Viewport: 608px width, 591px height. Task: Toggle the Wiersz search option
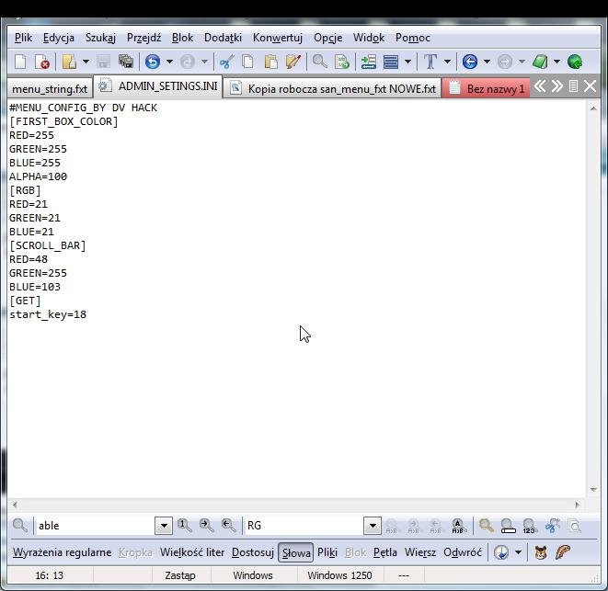point(420,552)
